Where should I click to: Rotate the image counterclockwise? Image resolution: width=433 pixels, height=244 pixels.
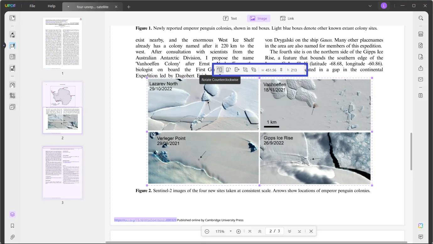220,70
